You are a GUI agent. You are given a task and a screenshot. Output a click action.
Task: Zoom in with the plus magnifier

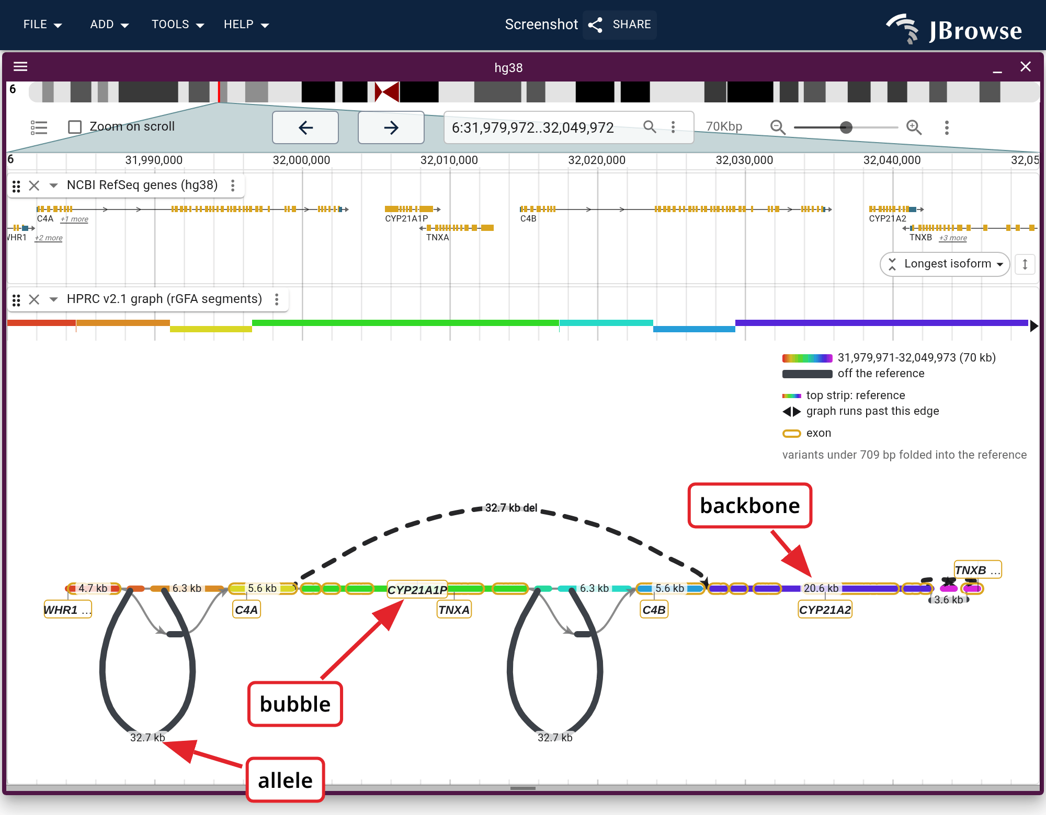point(914,127)
